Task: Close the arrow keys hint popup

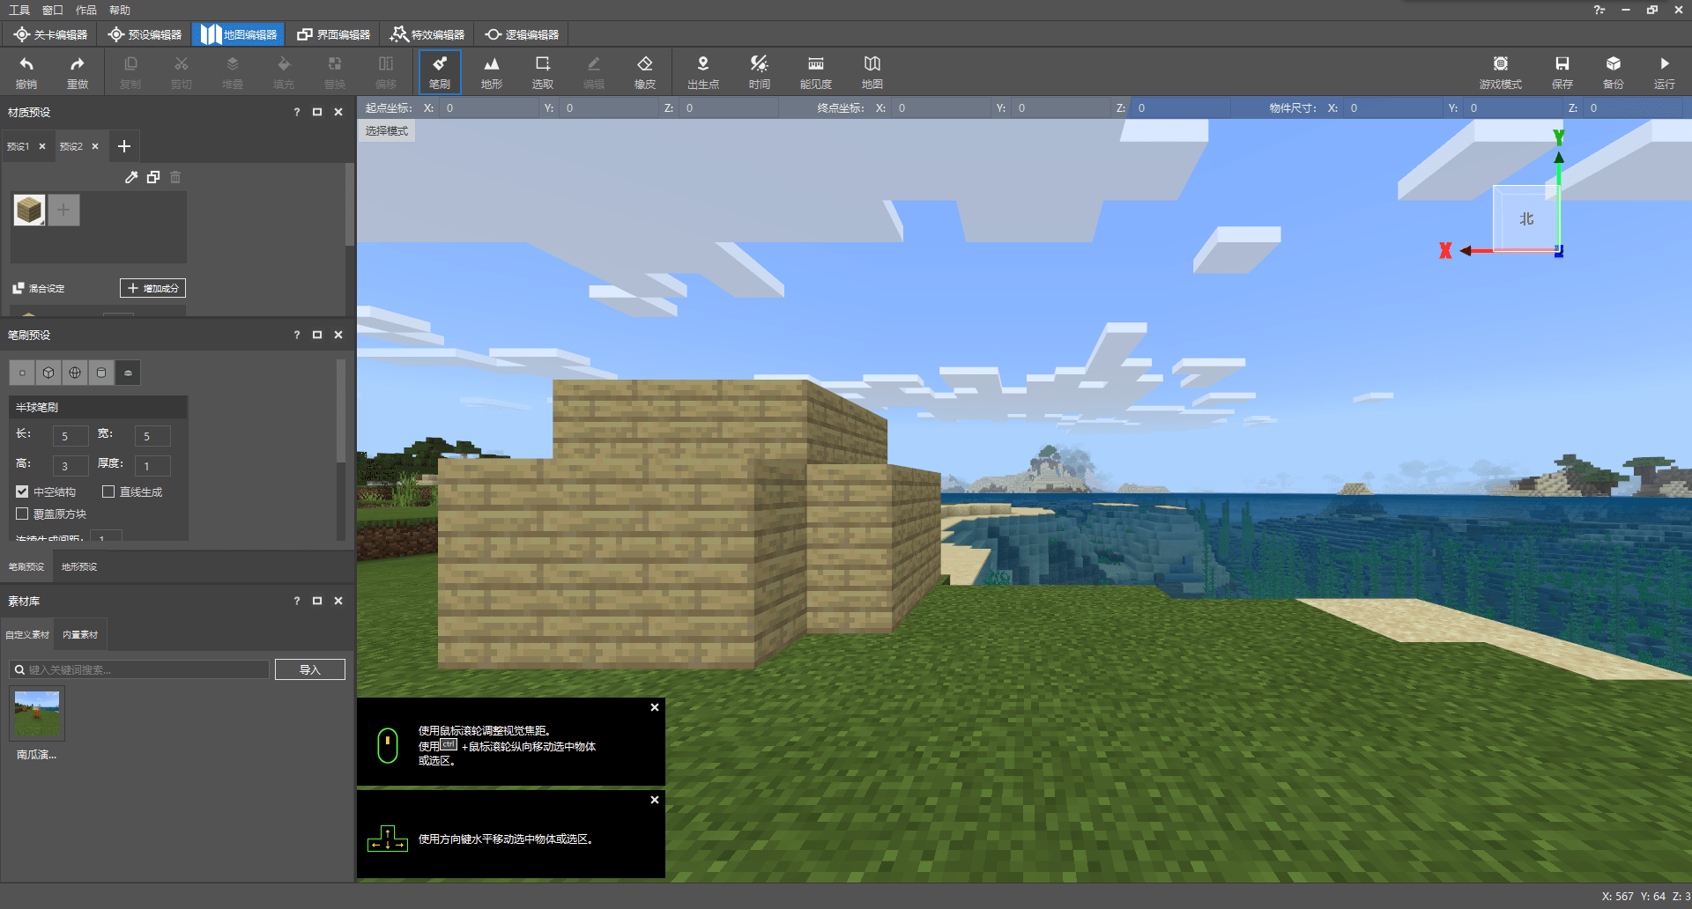Action: click(x=655, y=800)
